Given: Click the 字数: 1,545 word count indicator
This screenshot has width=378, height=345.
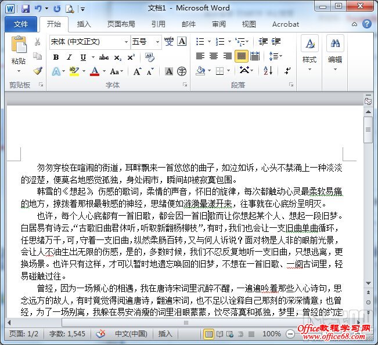Looking at the screenshot, I should click(67, 334).
